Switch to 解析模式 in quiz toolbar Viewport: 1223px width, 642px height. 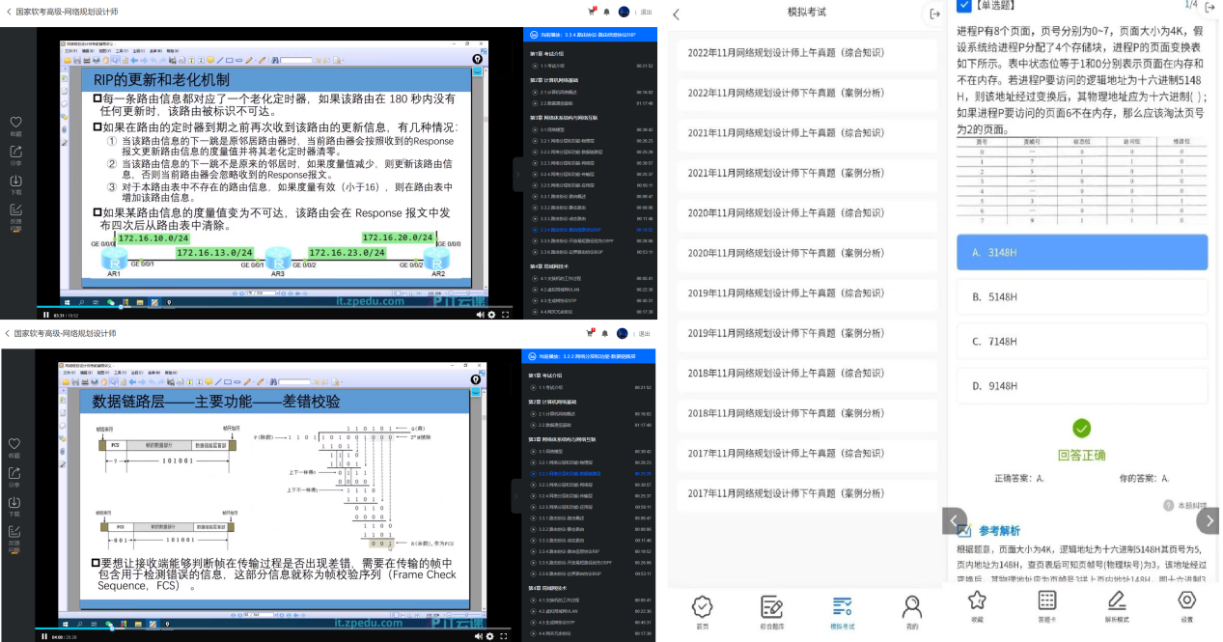(x=1117, y=607)
